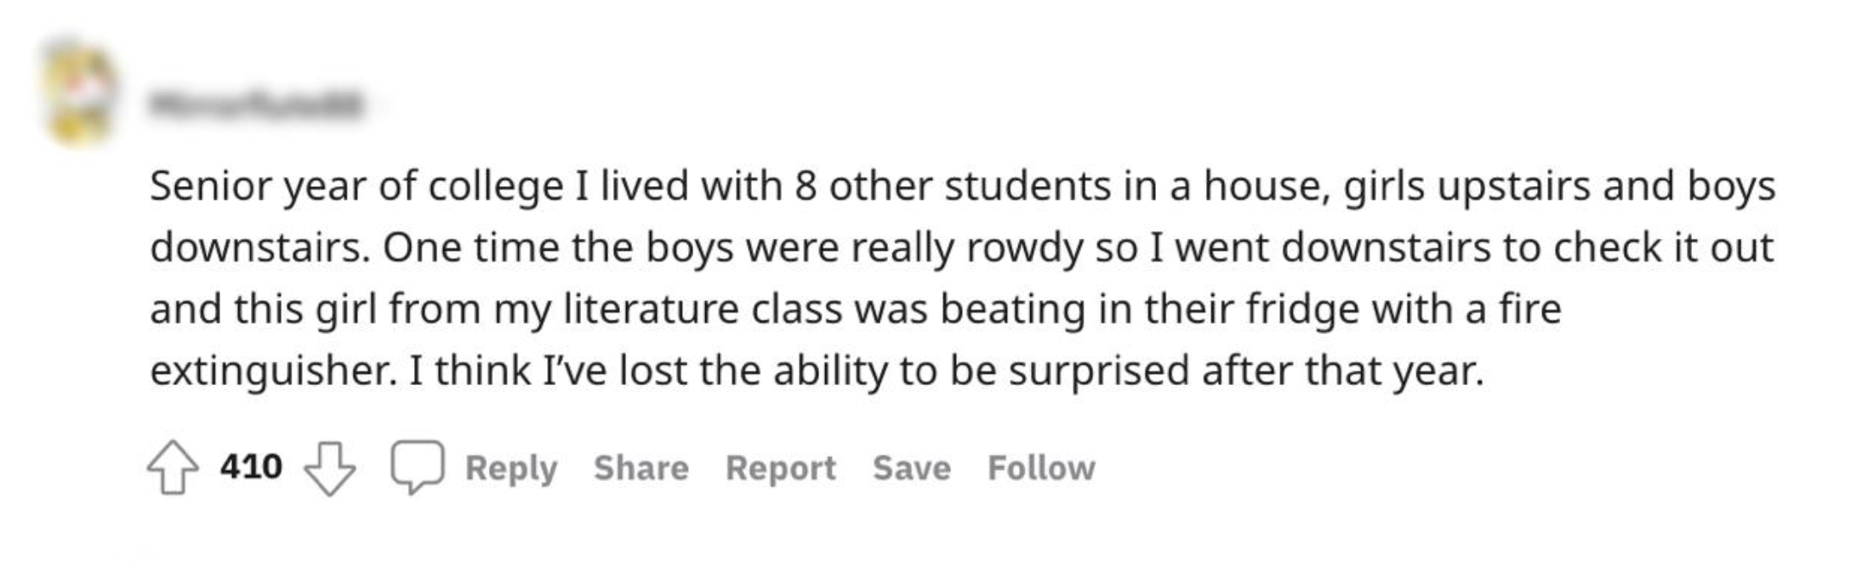The height and width of the screenshot is (561, 1868).
Task: Upvote the college house comment
Action: tap(173, 467)
